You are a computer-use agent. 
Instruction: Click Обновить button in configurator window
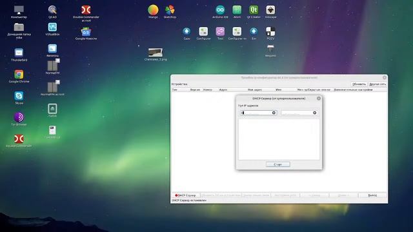359,84
